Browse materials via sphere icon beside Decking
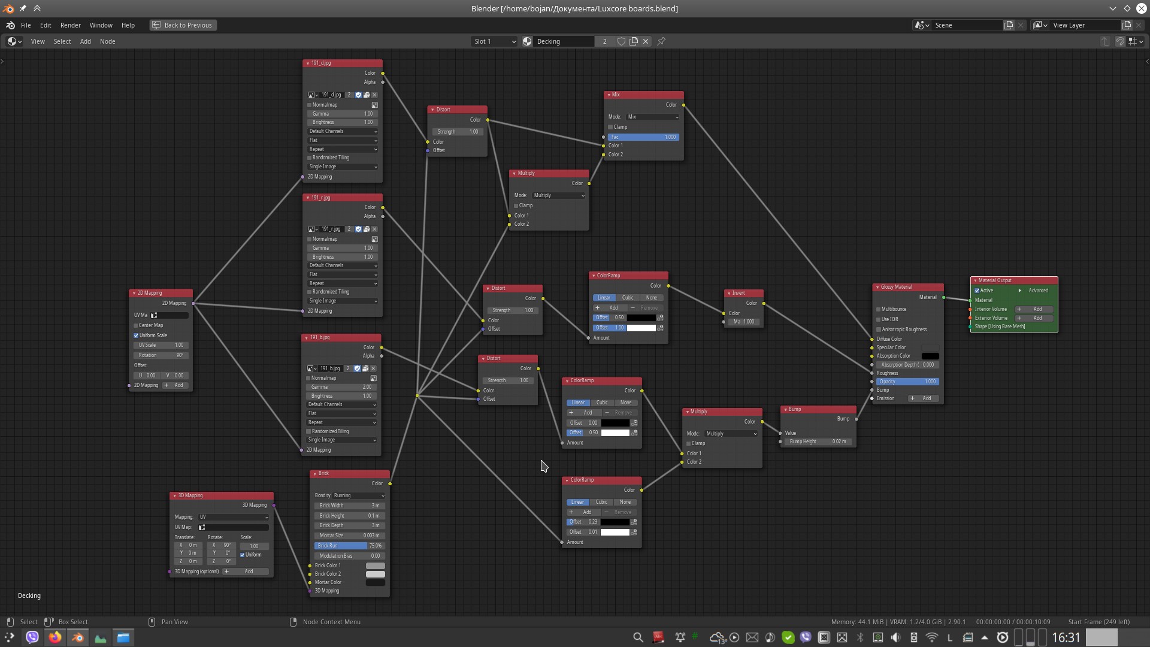Viewport: 1150px width, 647px height. pos(527,41)
